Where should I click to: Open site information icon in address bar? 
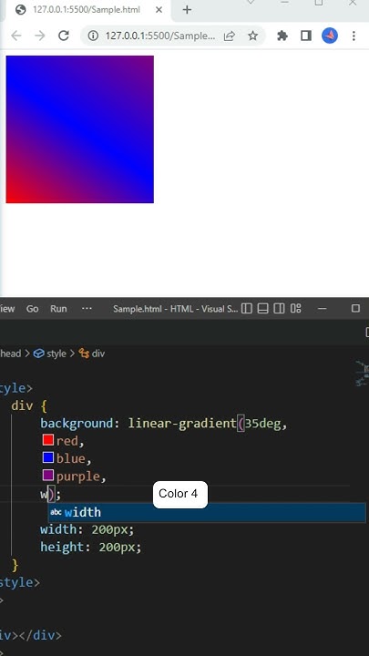pos(93,36)
